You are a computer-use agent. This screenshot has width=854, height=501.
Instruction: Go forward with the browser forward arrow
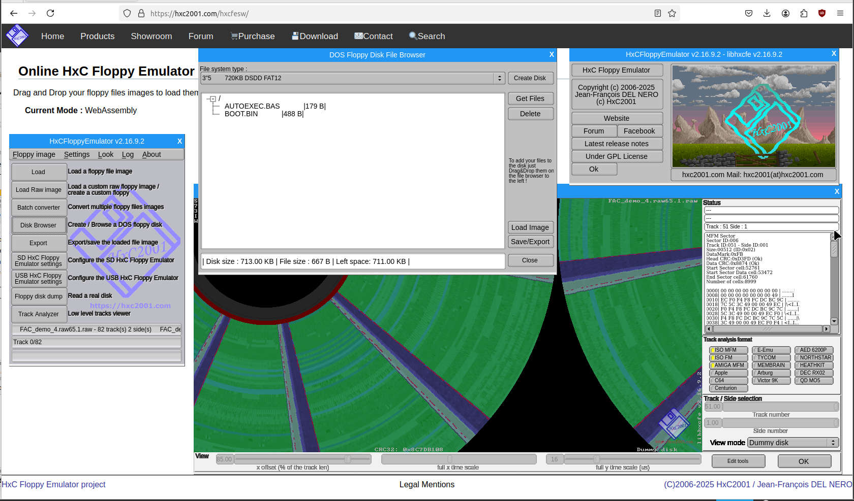pyautogui.click(x=32, y=13)
